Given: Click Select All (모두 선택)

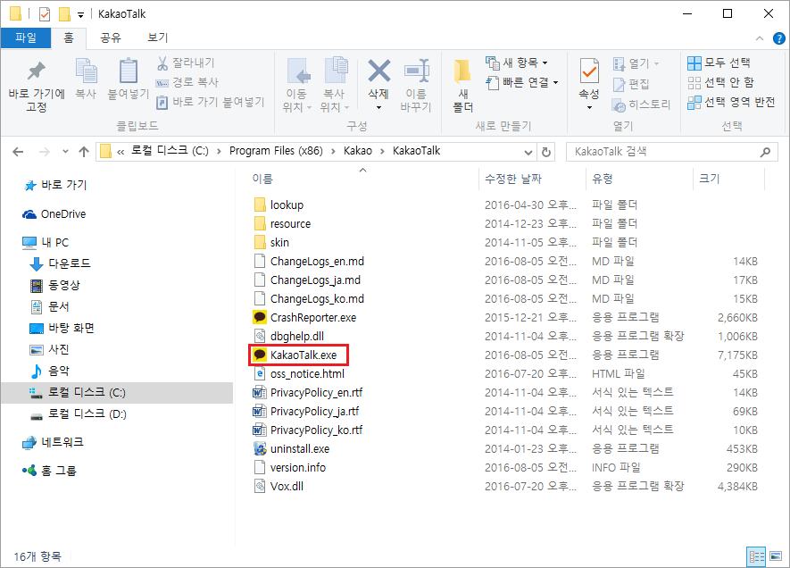Looking at the screenshot, I should tap(719, 63).
